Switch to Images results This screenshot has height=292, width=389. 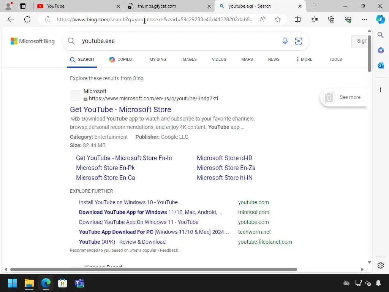pyautogui.click(x=189, y=59)
